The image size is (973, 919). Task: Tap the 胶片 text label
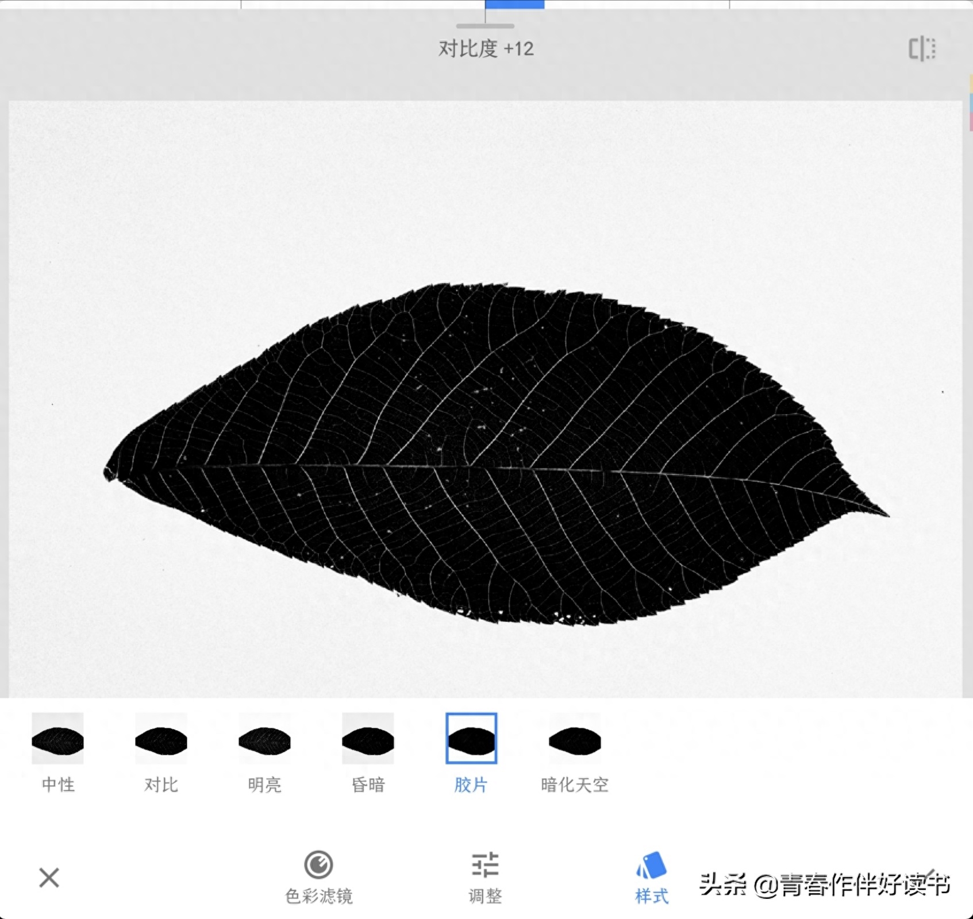coord(471,785)
